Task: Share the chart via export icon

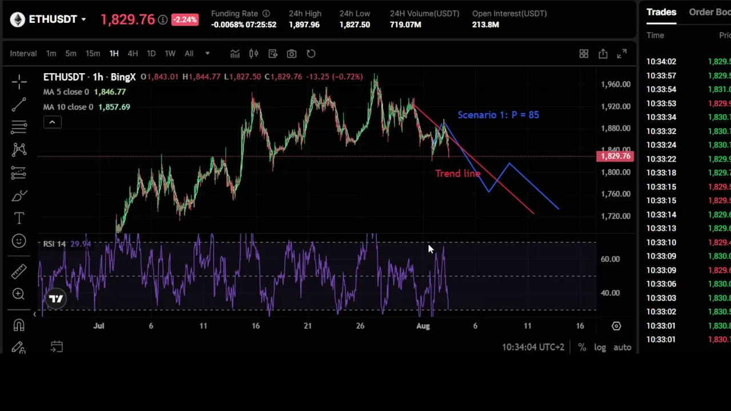Action: coord(603,54)
